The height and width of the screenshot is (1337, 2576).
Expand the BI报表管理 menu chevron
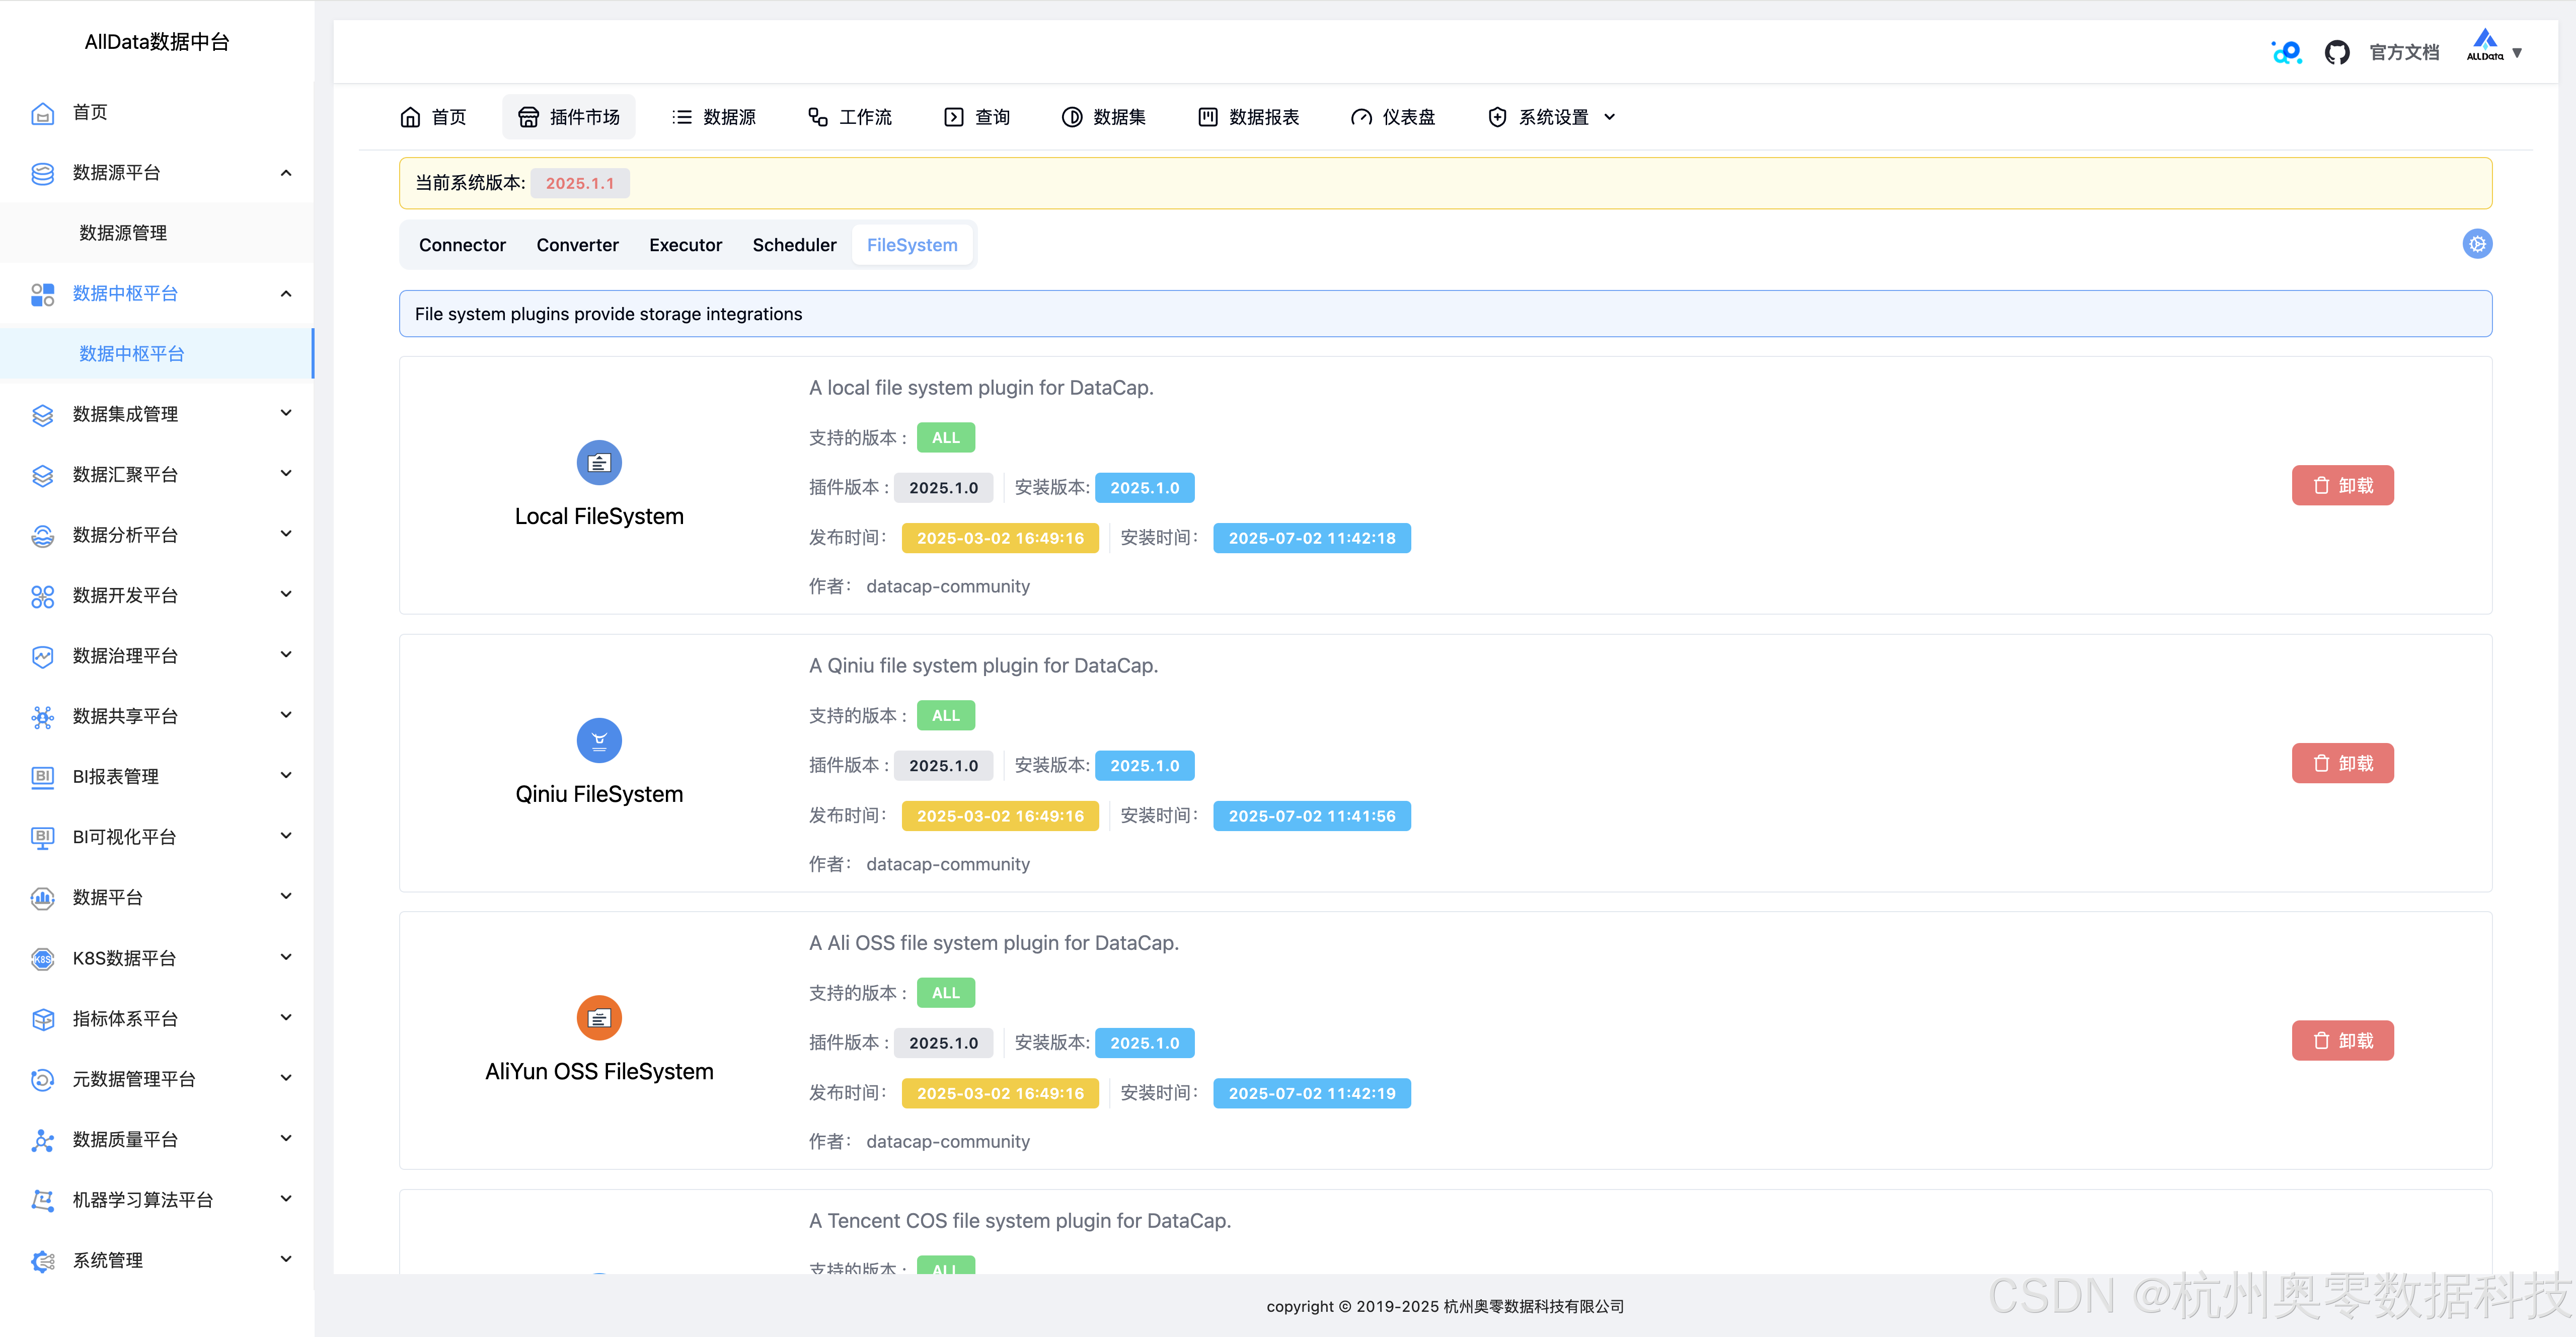286,775
